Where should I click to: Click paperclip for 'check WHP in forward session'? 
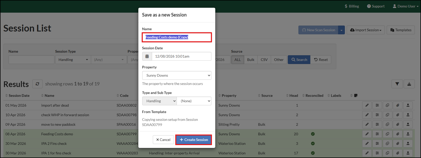tap(398, 115)
